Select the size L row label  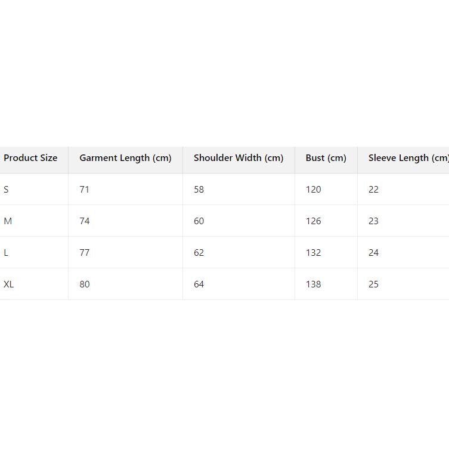pyautogui.click(x=6, y=253)
